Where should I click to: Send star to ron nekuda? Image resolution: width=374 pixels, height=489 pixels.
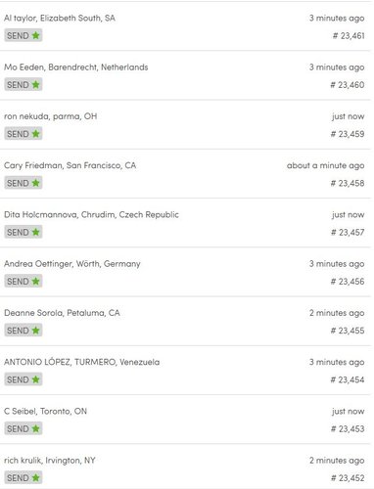(23, 134)
